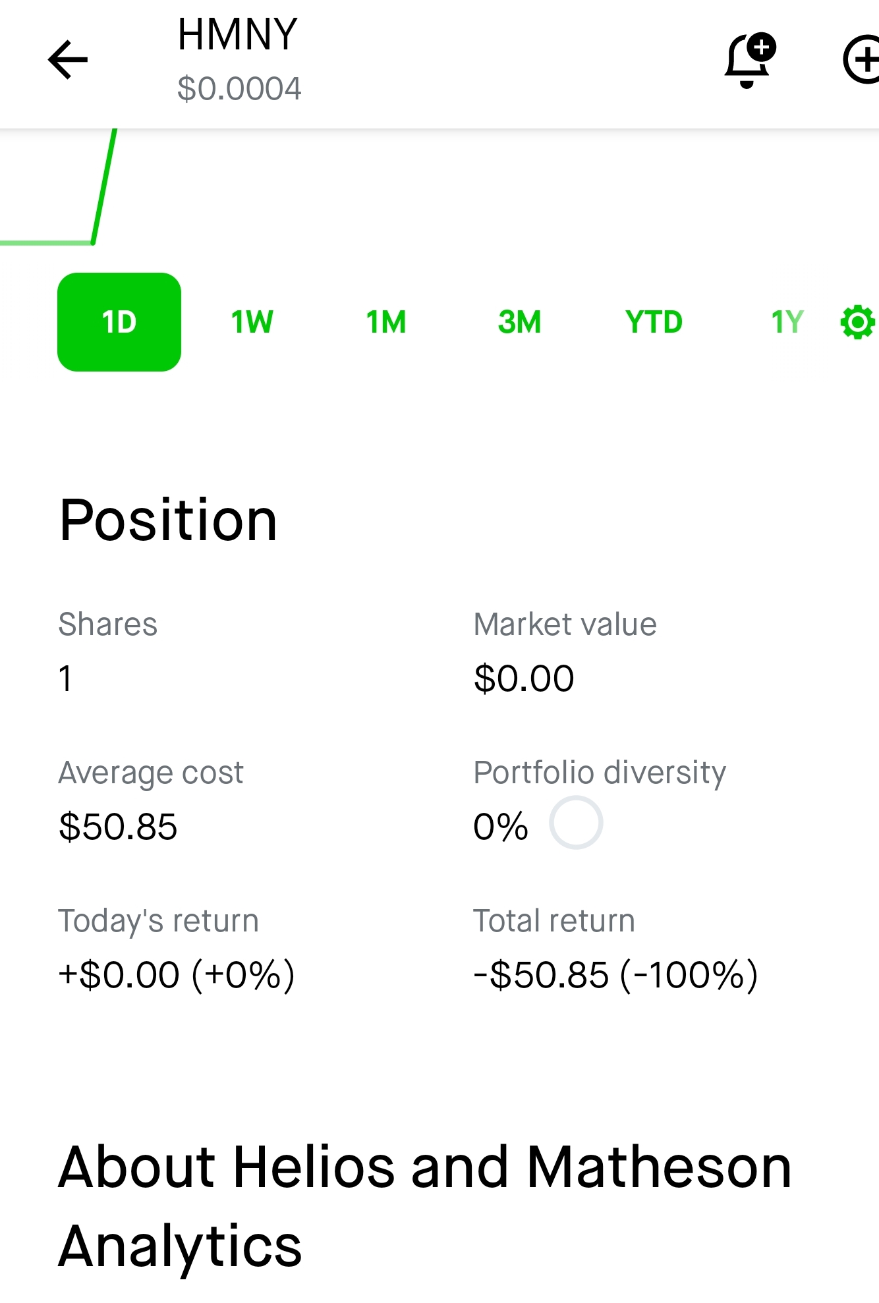Image resolution: width=879 pixels, height=1303 pixels.
Task: Switch chart to 1W range
Action: click(x=252, y=322)
